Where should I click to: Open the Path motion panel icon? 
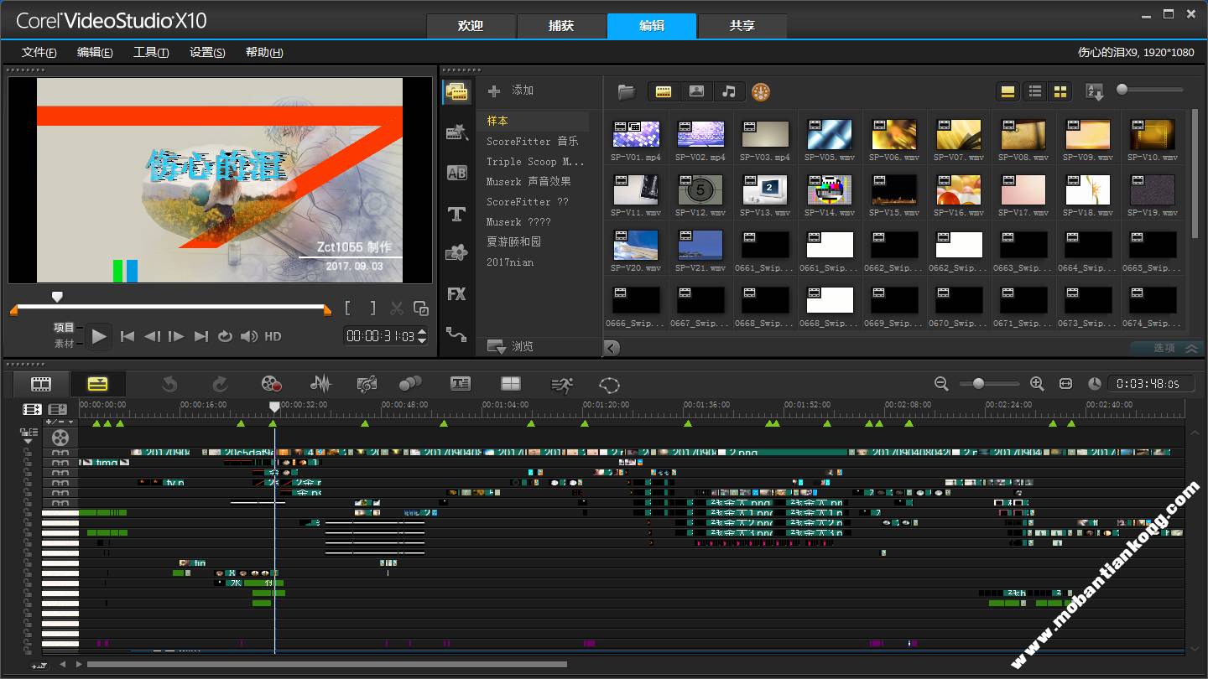(457, 334)
